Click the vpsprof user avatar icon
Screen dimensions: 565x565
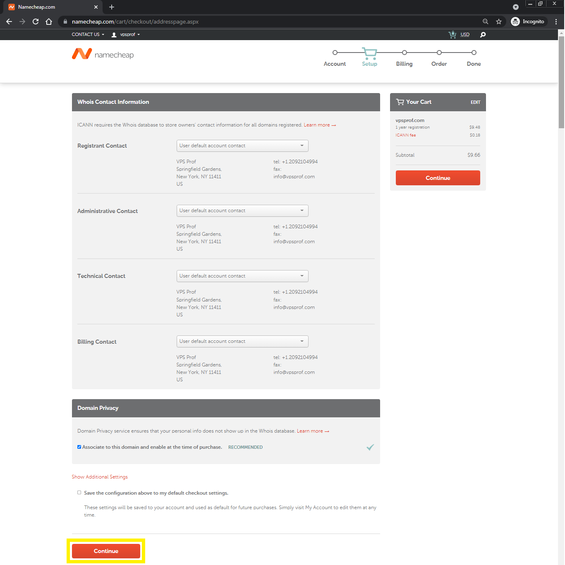tap(114, 35)
